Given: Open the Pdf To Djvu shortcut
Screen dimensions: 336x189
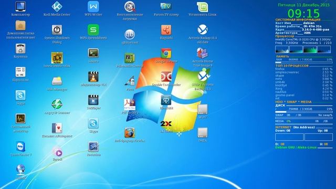Looking at the screenshot, I should click(x=130, y=105).
